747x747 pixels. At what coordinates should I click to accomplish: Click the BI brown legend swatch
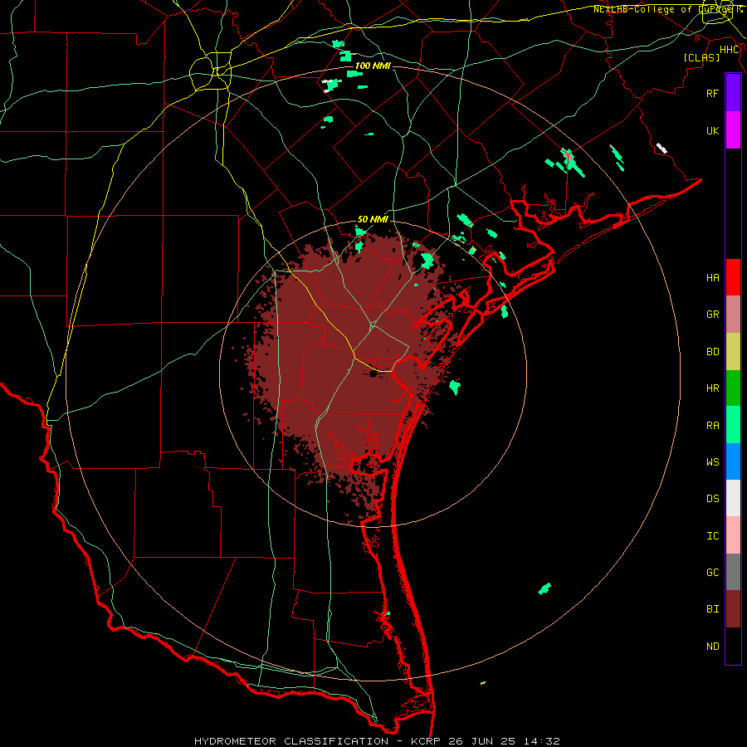(733, 609)
